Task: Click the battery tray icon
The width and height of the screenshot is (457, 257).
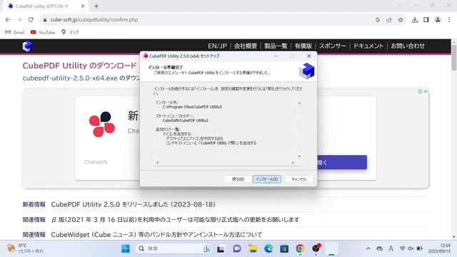Action: tap(419, 248)
